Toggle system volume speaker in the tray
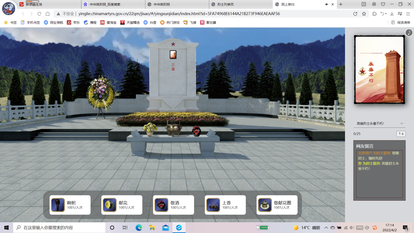Screen dimensions: 414x233 click(352, 228)
